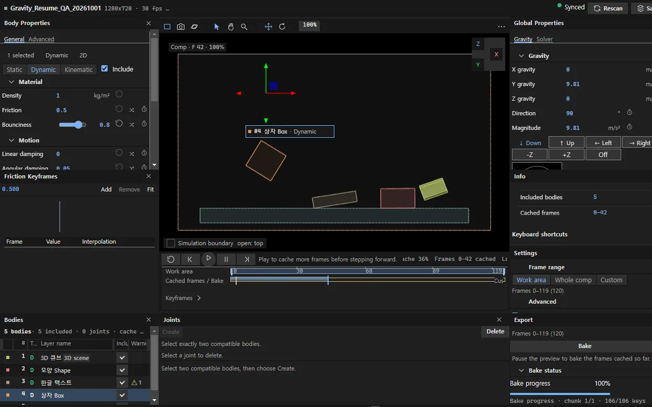This screenshot has height=407, width=652.
Task: Click the Rescan button
Action: pyautogui.click(x=608, y=8)
